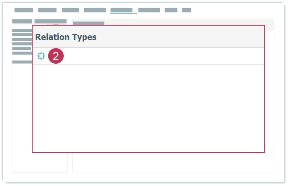Select the Relation Types panel heading

[66, 37]
